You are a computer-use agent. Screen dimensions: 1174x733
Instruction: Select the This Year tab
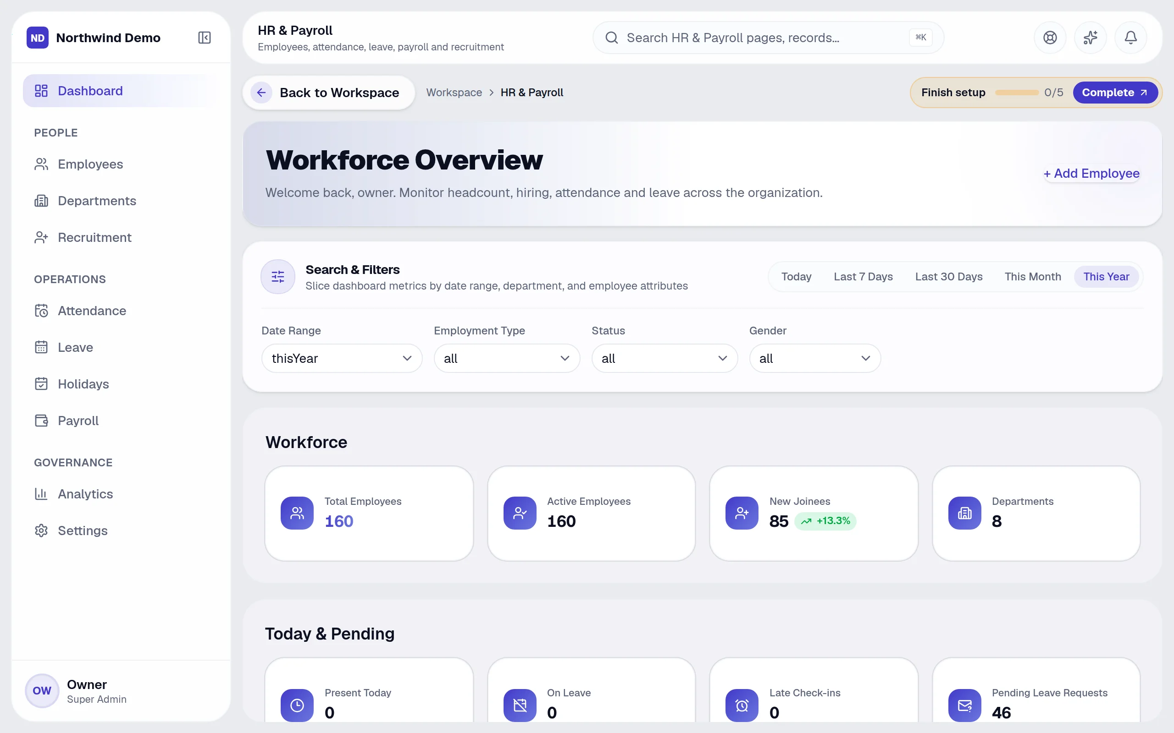(1106, 276)
